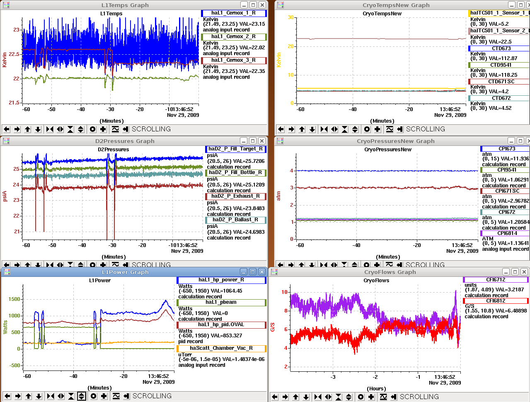Pan down in the L1Temps Graph toolbar
Viewport: 530px width, 402px height.
point(38,129)
